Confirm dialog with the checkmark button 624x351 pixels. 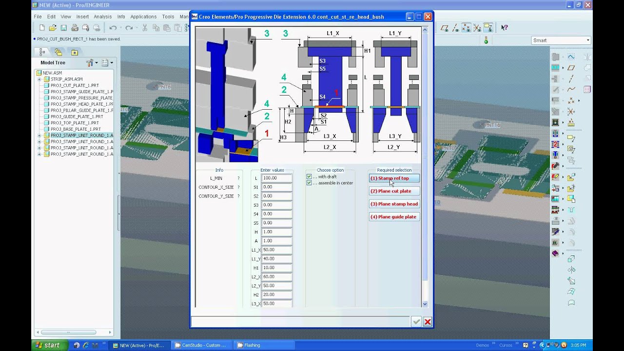tap(416, 322)
